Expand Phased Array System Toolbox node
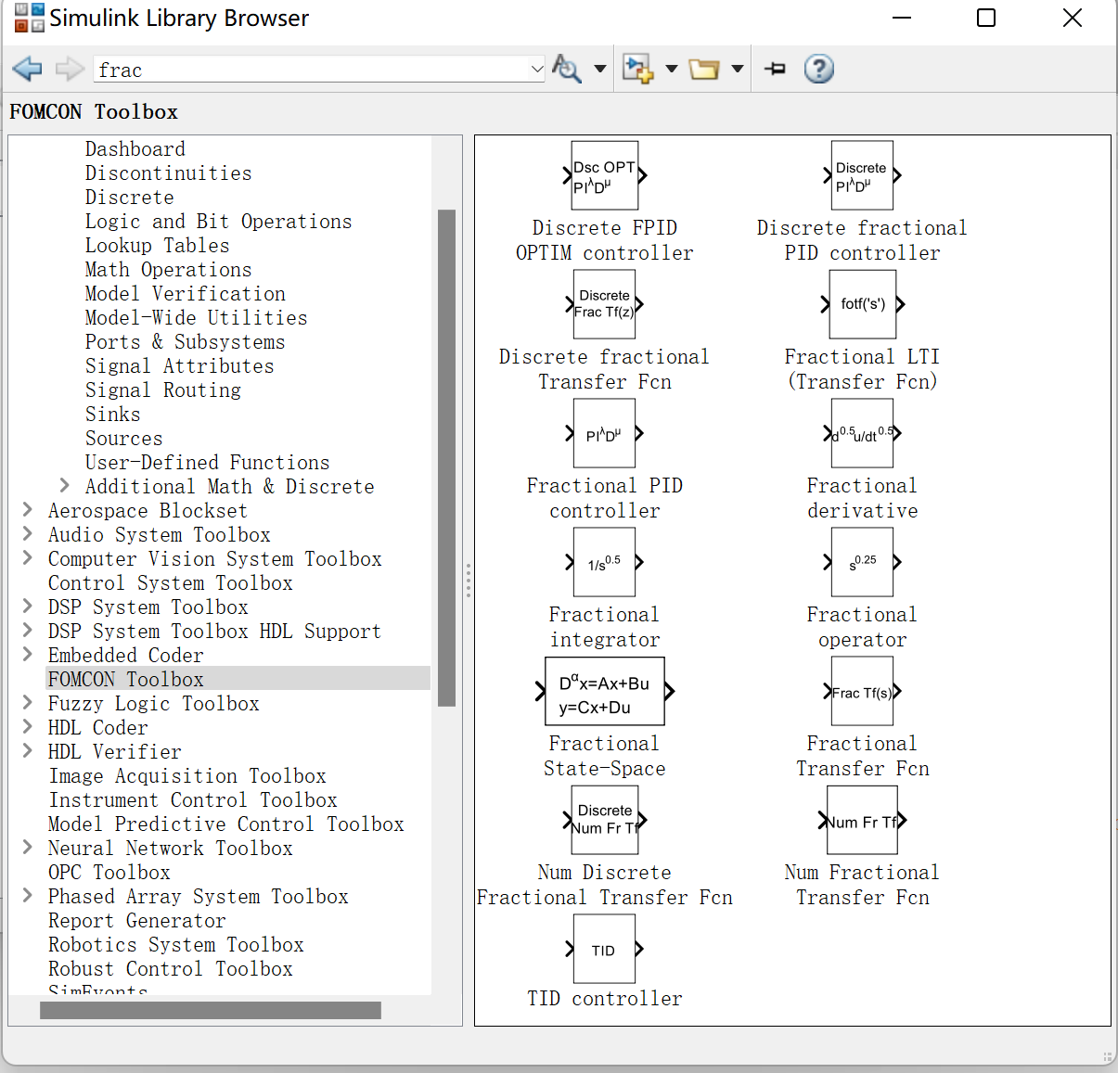 click(27, 895)
